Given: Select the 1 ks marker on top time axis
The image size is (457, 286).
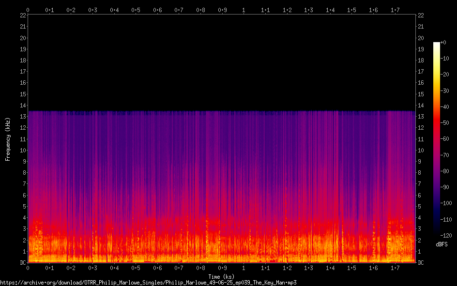Looking at the screenshot, I should click(244, 10).
